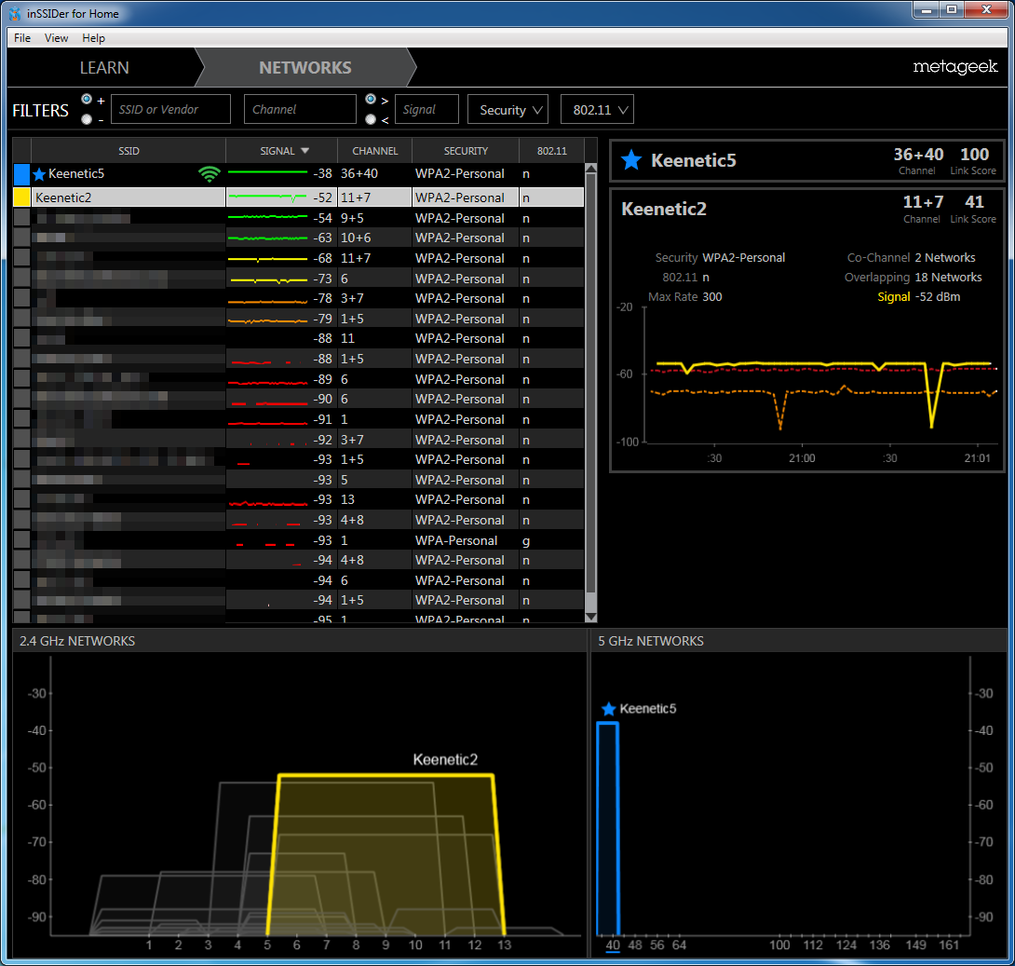
Task: Select the minus (exclude) SSID filter radio button
Action: coord(87,119)
